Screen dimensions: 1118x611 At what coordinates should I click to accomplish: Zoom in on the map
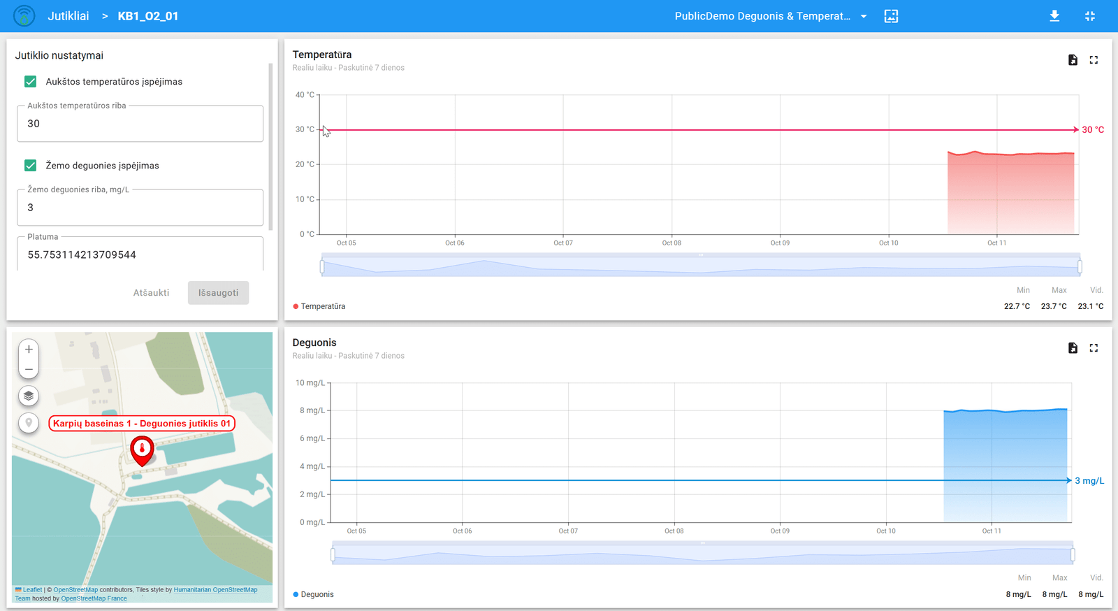point(29,350)
